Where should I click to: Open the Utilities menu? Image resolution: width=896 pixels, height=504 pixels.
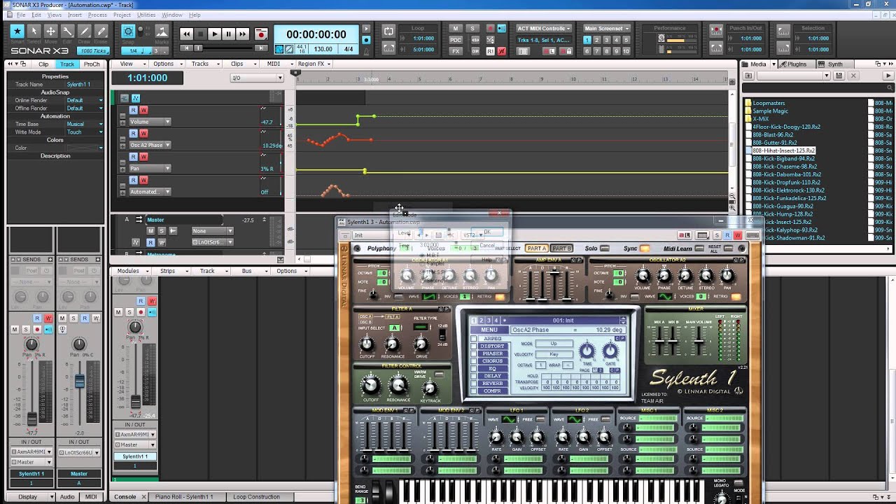coord(146,15)
